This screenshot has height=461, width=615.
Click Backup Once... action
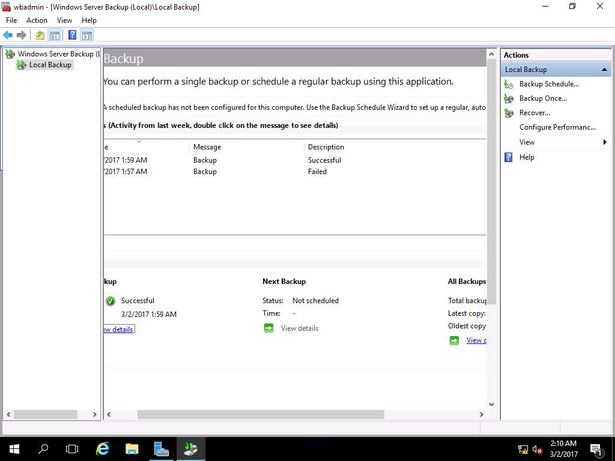coord(543,98)
